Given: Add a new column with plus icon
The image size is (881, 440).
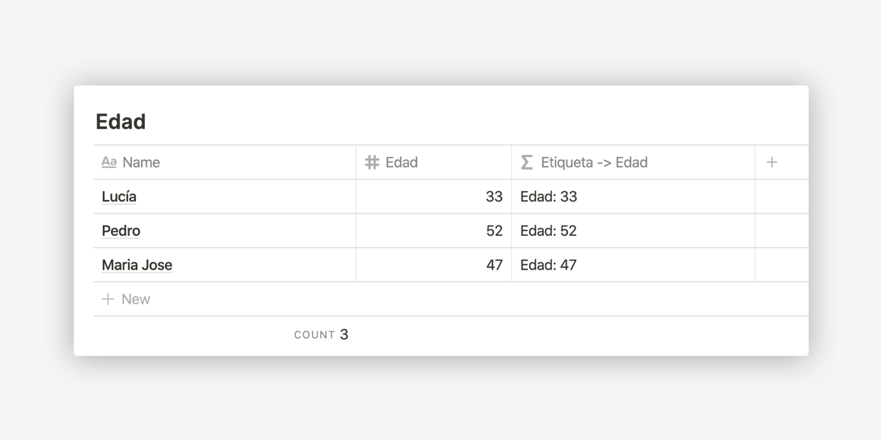Looking at the screenshot, I should click(772, 162).
